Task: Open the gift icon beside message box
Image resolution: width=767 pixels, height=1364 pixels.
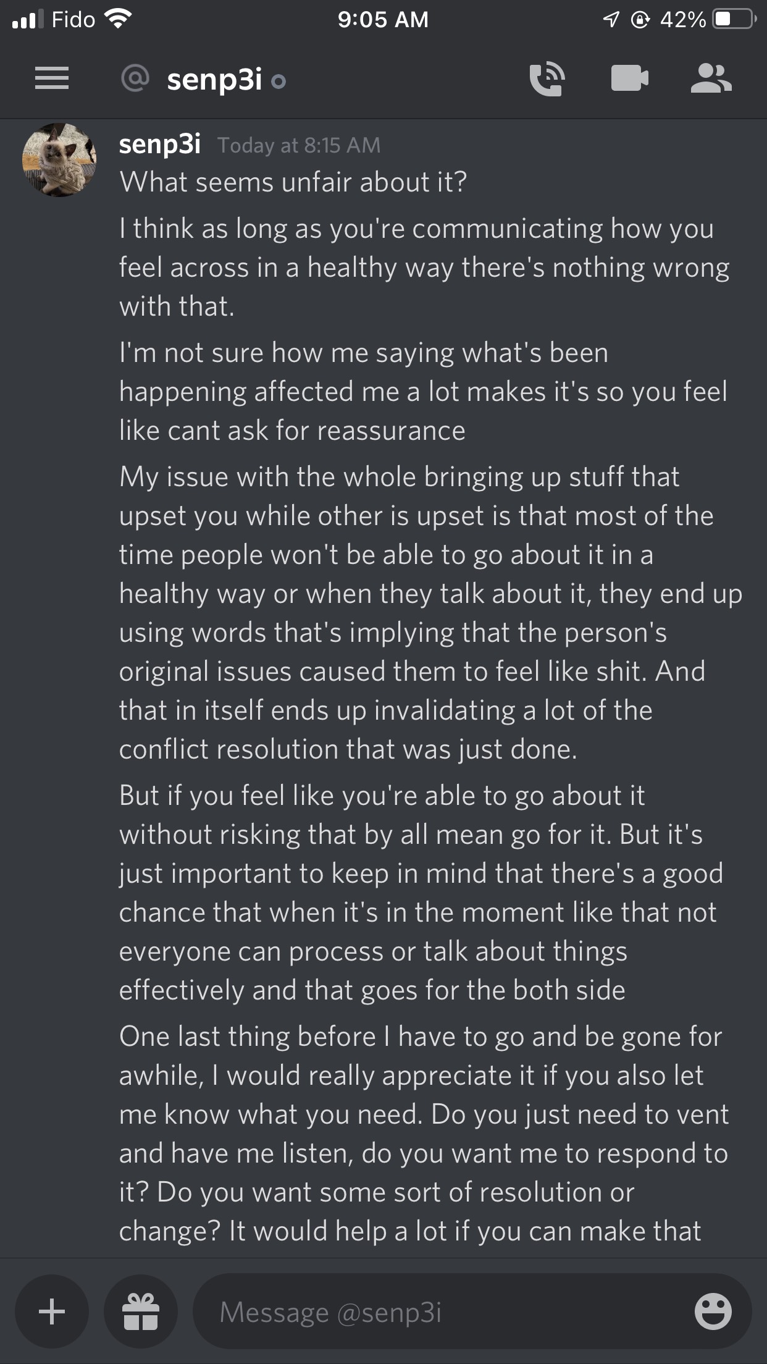Action: (141, 1311)
